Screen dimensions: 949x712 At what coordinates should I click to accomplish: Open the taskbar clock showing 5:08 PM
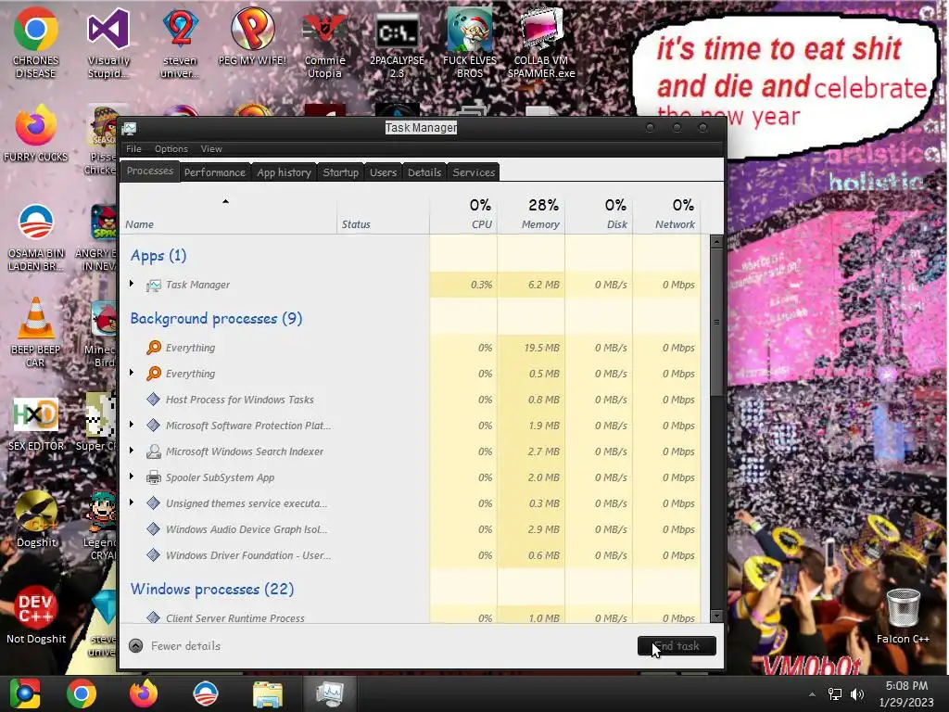click(906, 693)
